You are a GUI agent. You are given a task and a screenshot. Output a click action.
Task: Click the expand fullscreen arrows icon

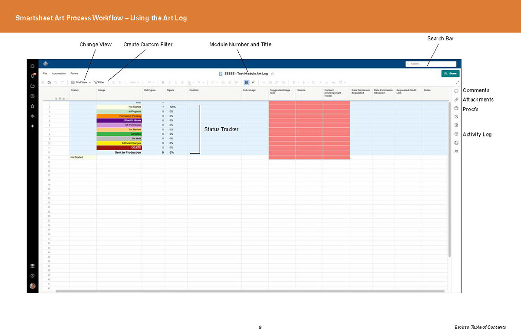coord(457,82)
